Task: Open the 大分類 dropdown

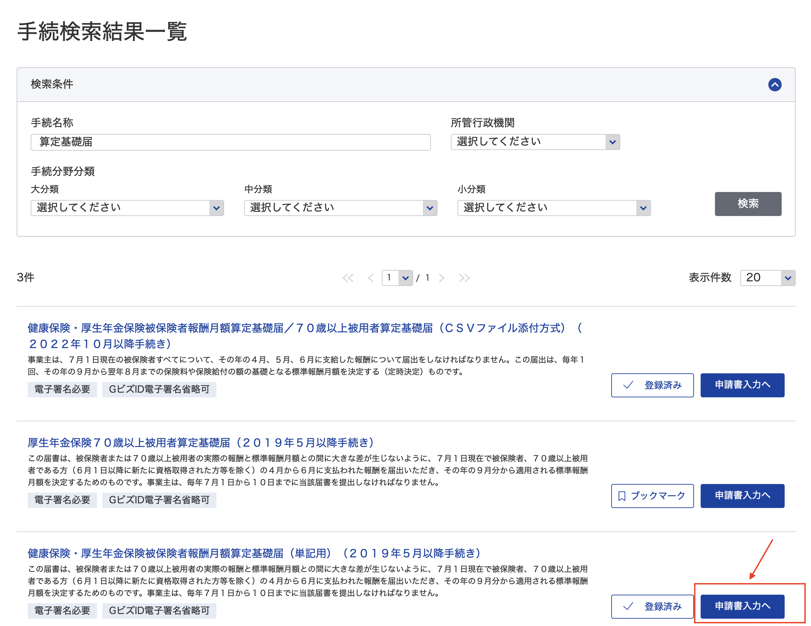Action: [127, 208]
